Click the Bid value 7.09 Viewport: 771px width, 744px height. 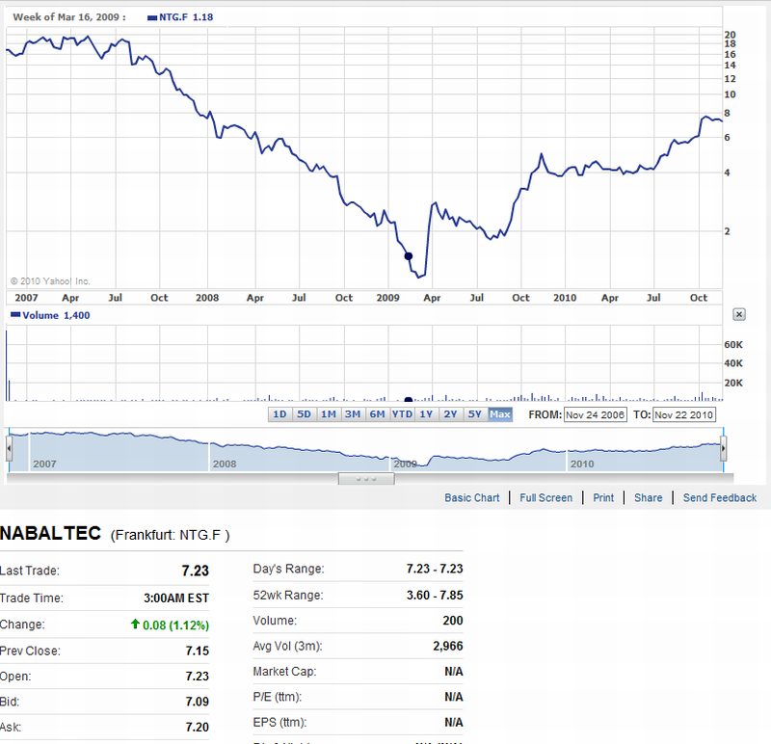[198, 702]
